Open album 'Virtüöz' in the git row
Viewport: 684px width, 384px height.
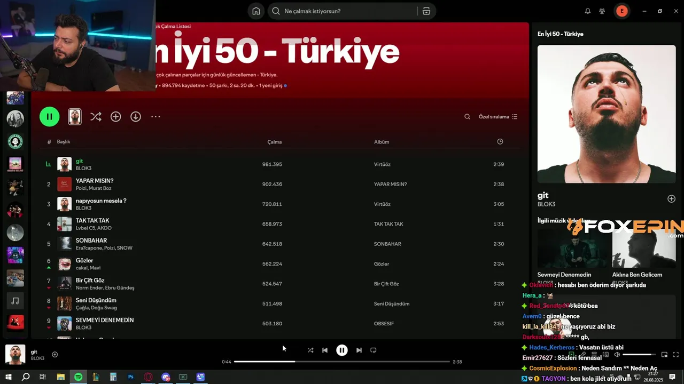coord(382,164)
